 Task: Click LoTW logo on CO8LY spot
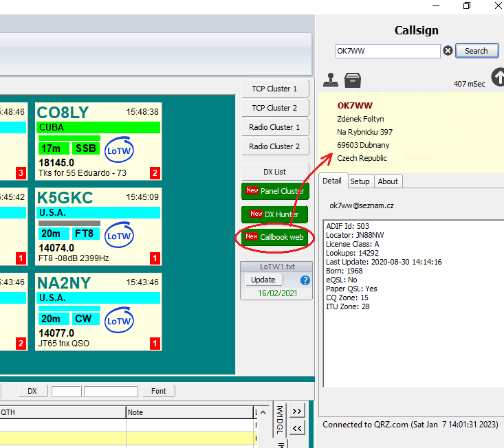click(119, 150)
